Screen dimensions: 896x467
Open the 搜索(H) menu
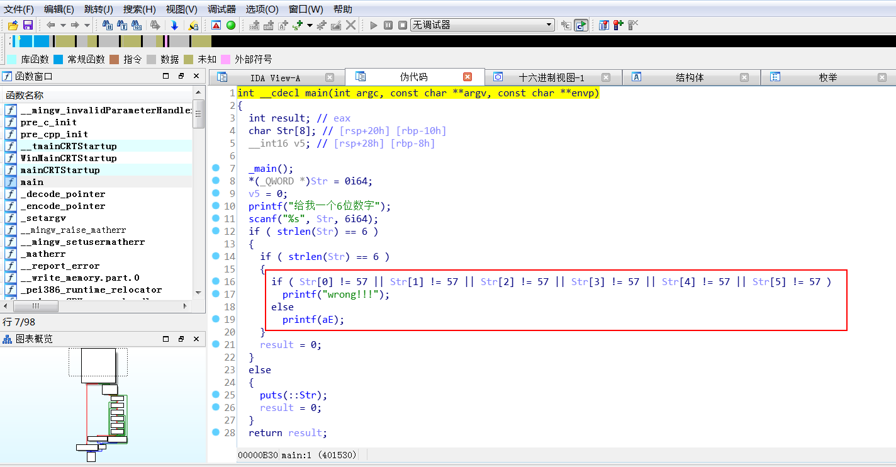tap(139, 9)
